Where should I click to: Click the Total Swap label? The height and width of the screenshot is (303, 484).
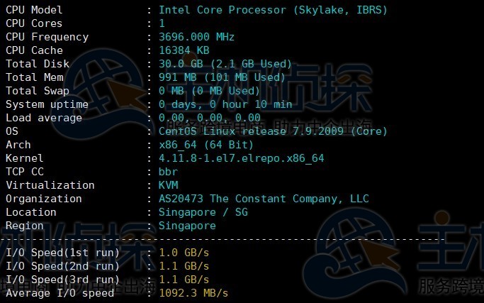coord(38,91)
